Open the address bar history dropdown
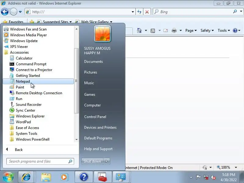The image size is (244, 183). (133, 12)
